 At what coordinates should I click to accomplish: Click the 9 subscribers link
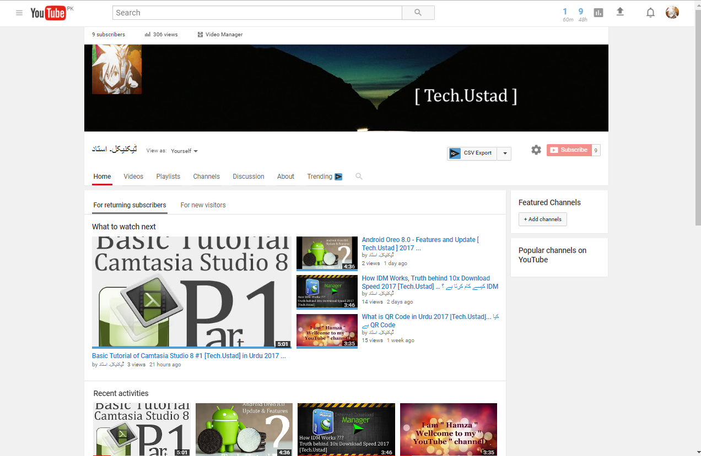[x=109, y=35]
